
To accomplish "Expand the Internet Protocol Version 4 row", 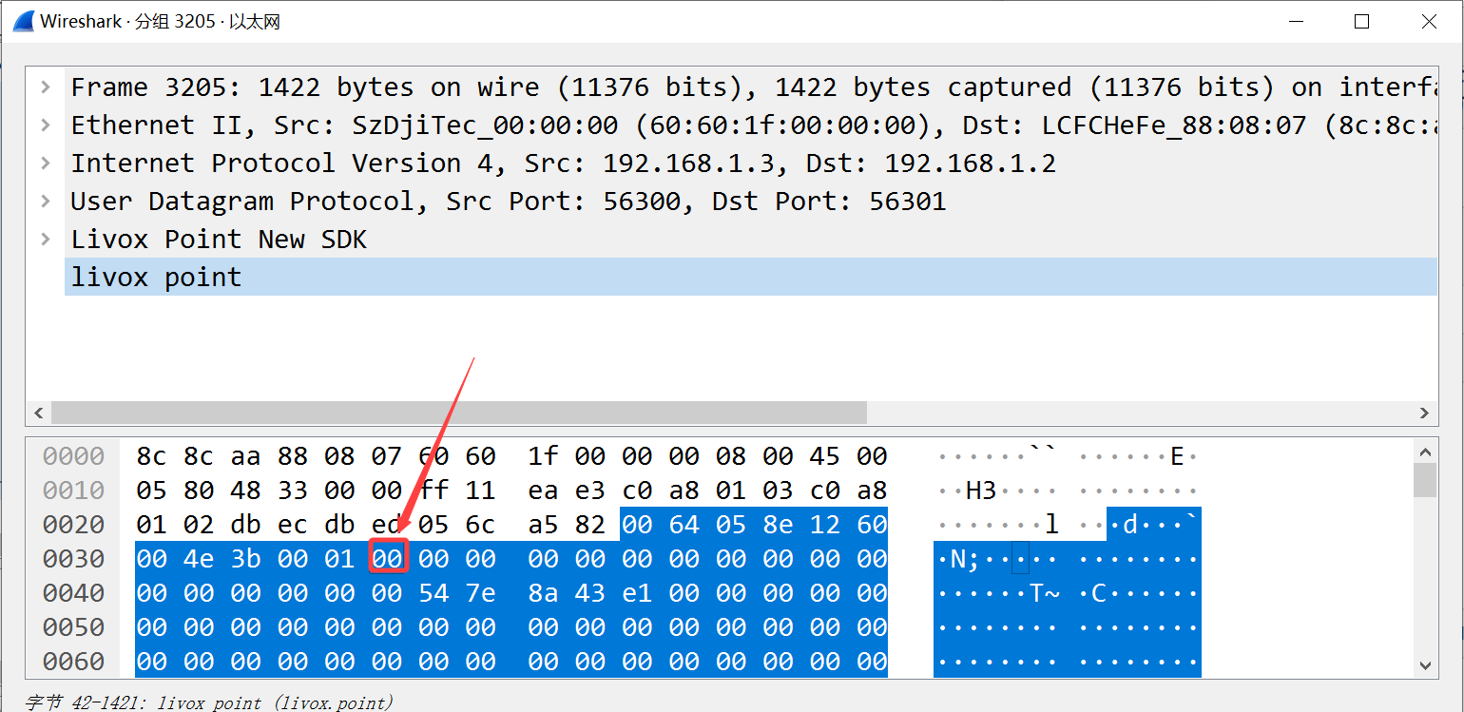I will pos(45,163).
